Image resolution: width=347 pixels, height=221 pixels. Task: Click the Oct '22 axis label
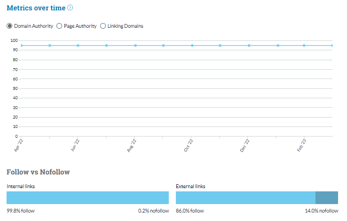click(x=189, y=146)
